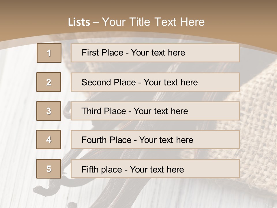Click the bold word Lists in title
The image size is (277, 208).
pyautogui.click(x=79, y=22)
